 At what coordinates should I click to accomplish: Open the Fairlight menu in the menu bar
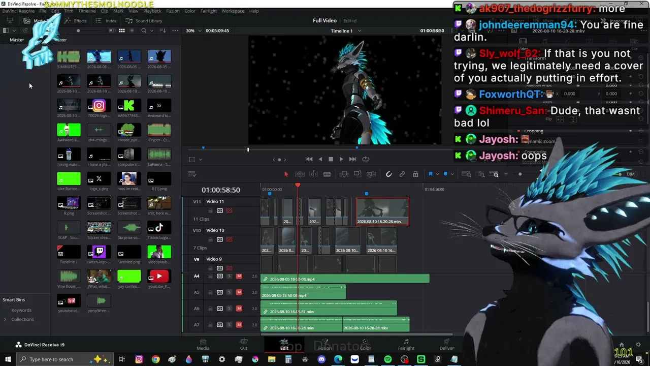[209, 11]
